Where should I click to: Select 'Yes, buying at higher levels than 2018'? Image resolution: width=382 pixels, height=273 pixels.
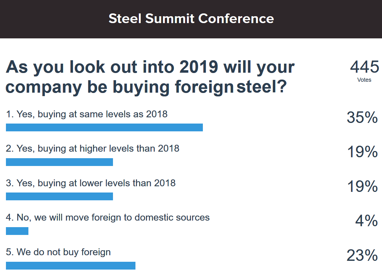click(x=93, y=148)
